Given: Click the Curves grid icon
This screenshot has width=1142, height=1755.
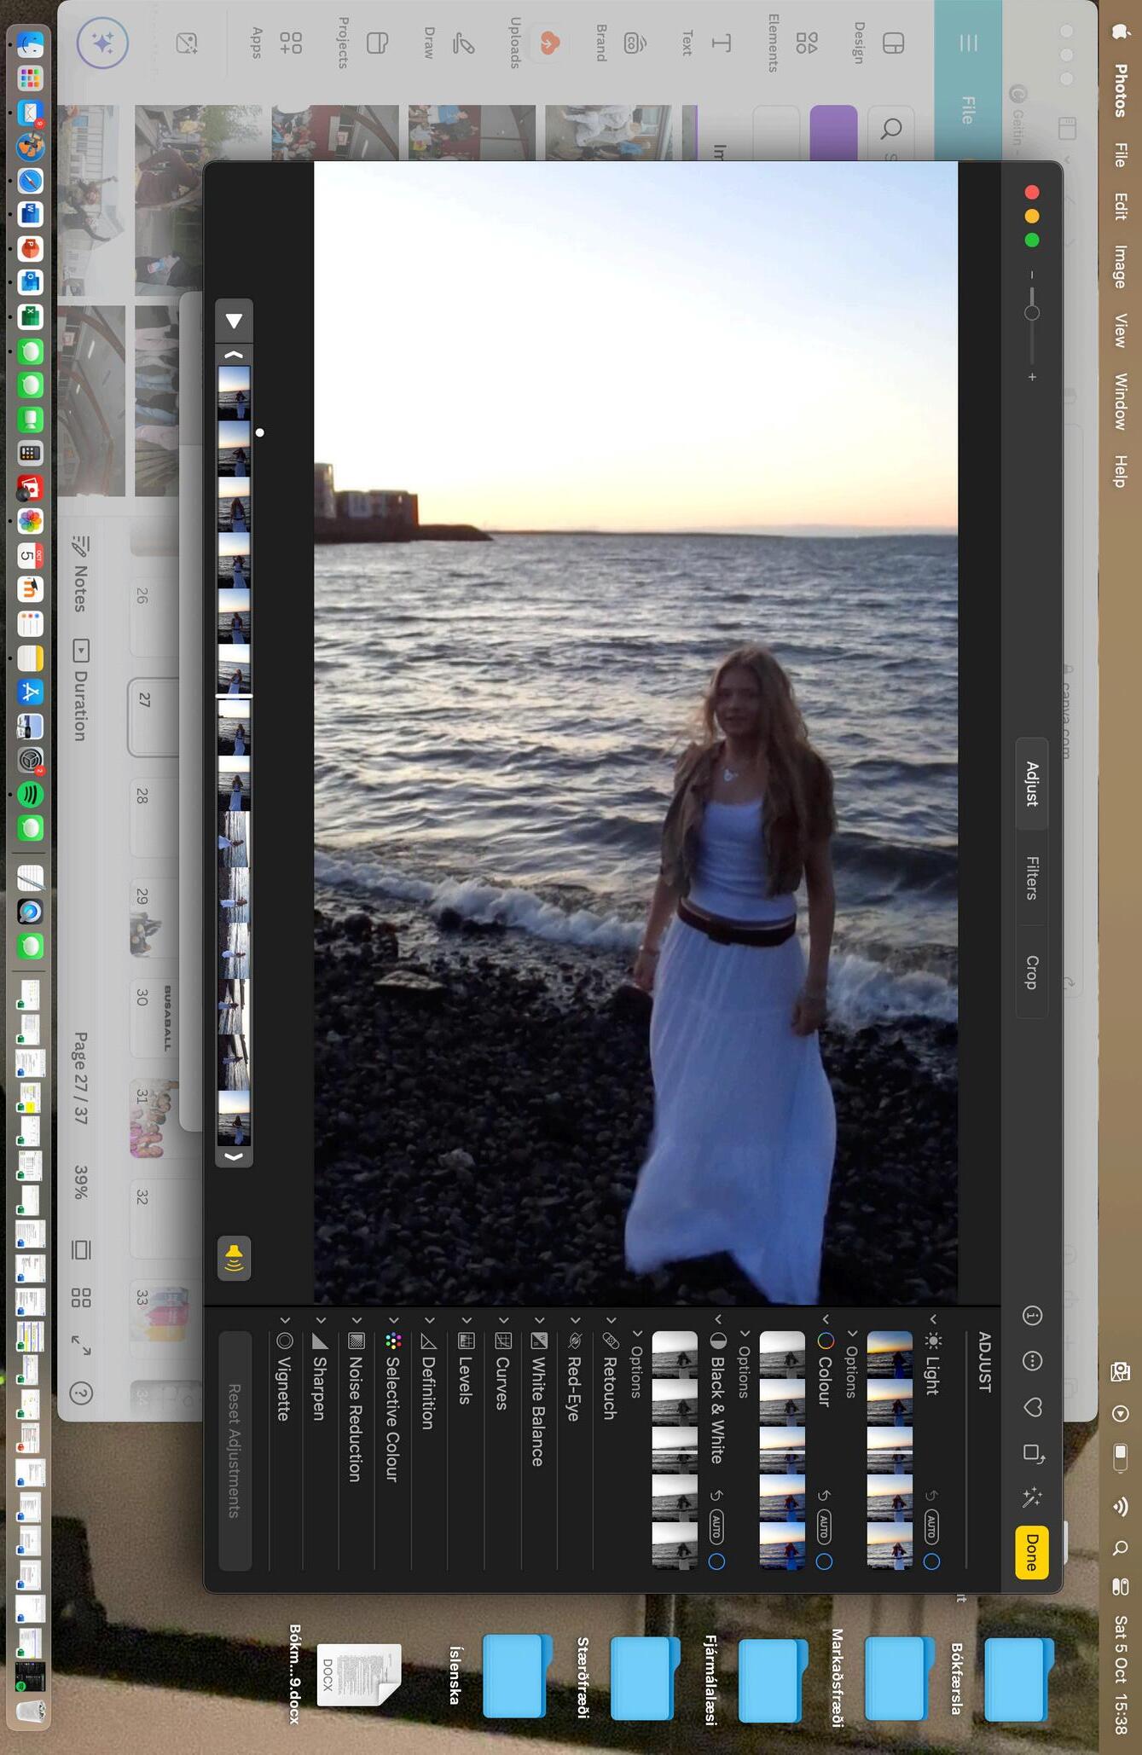Looking at the screenshot, I should 503,1341.
